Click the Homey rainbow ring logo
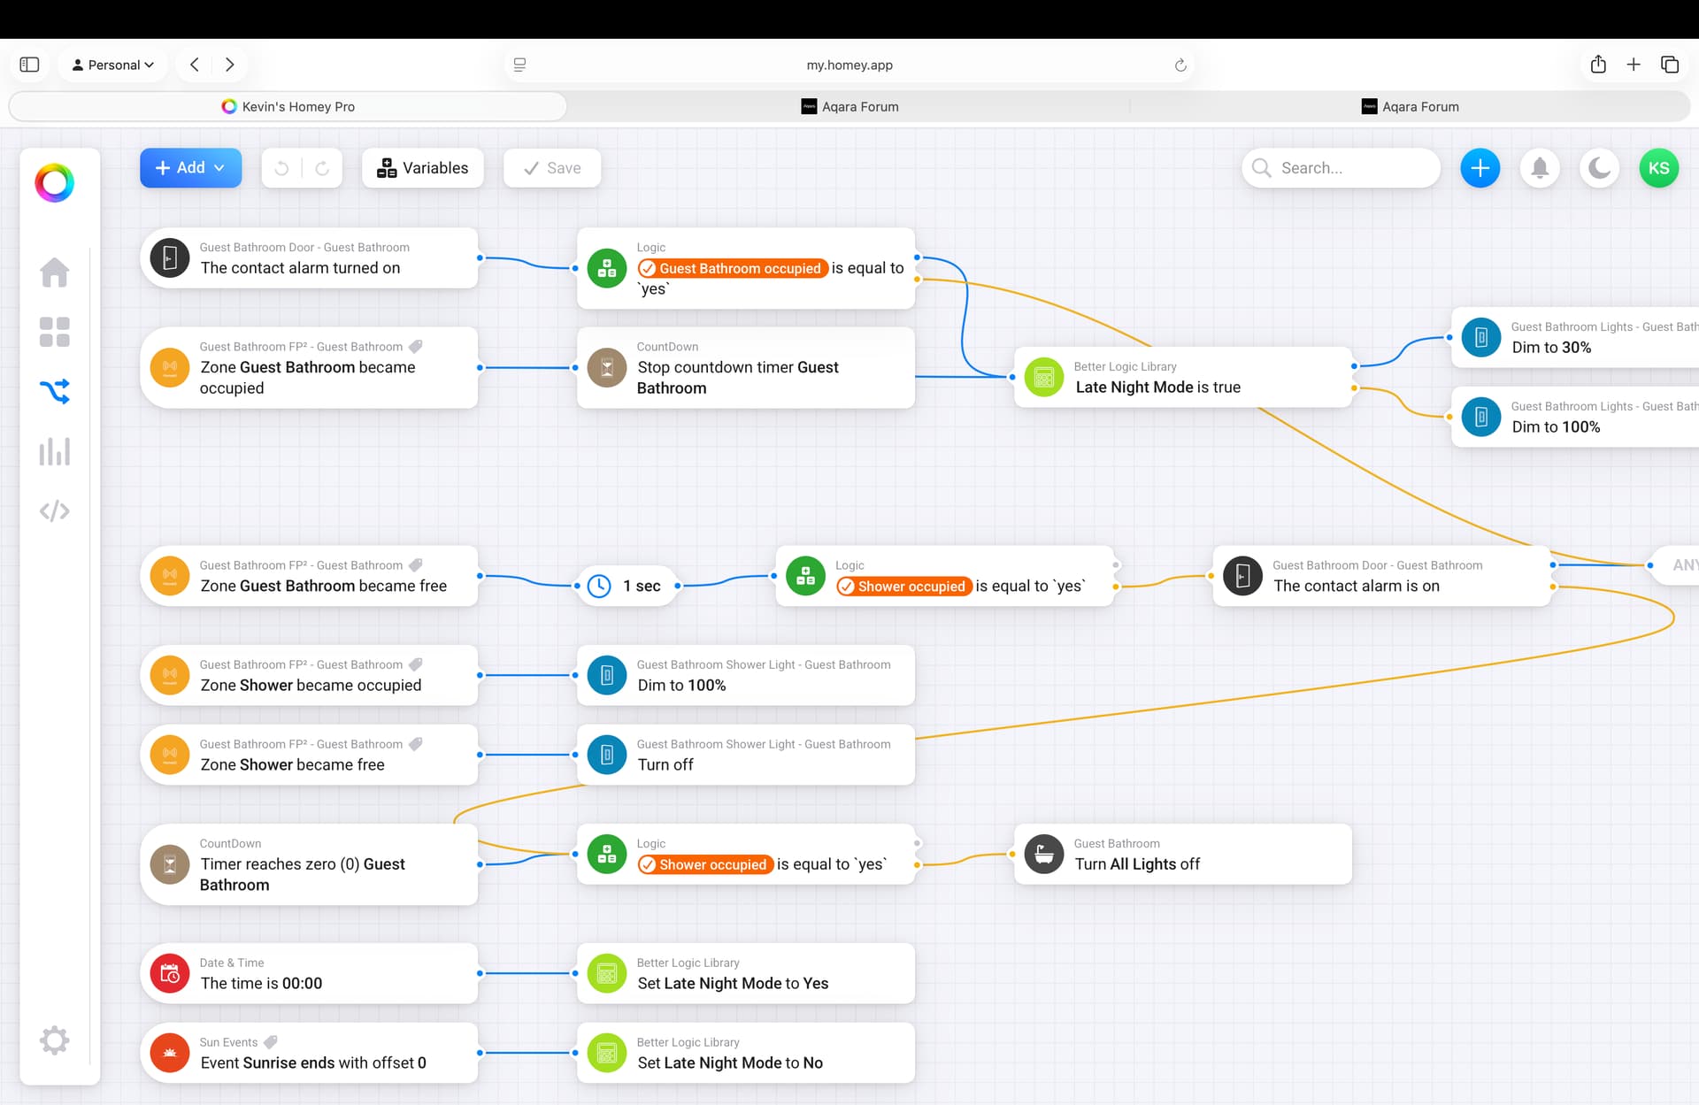This screenshot has height=1105, width=1699. [54, 183]
